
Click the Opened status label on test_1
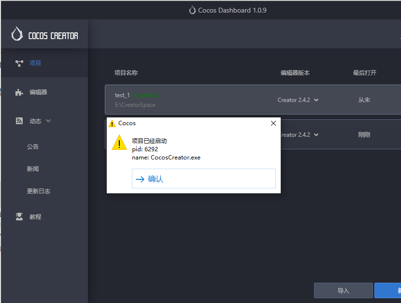(x=145, y=95)
